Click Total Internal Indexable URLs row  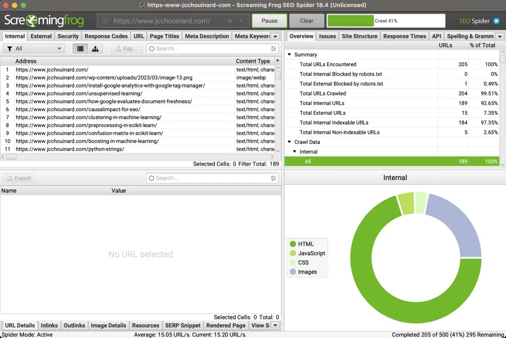[392, 123]
